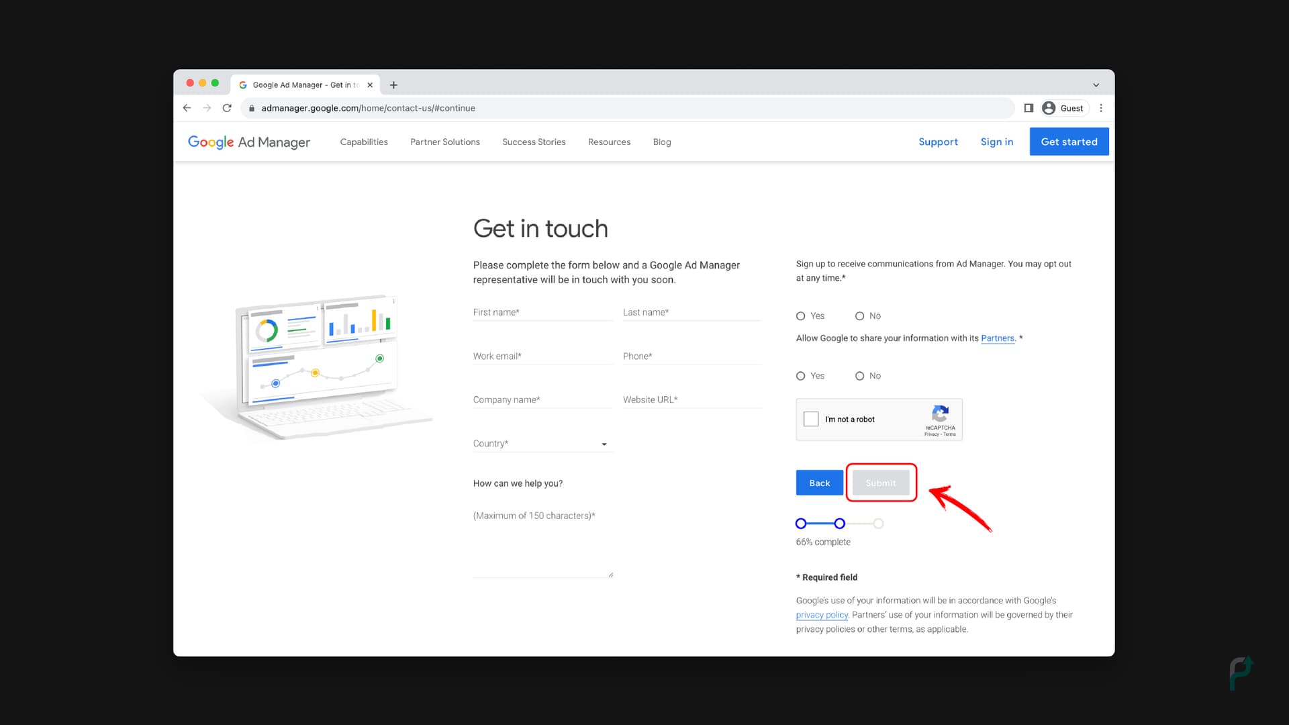Click the first progress step circle
1289x725 pixels.
tap(800, 524)
